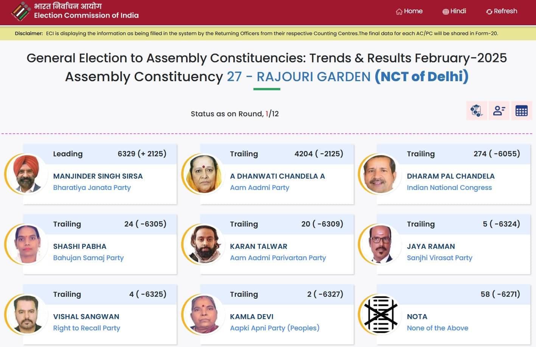This screenshot has height=347, width=536.
Task: Refresh the results page
Action: [501, 11]
